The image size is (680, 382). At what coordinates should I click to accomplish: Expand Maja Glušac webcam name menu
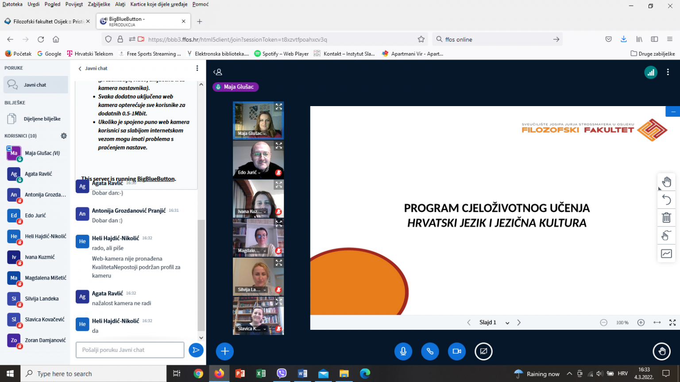252,134
